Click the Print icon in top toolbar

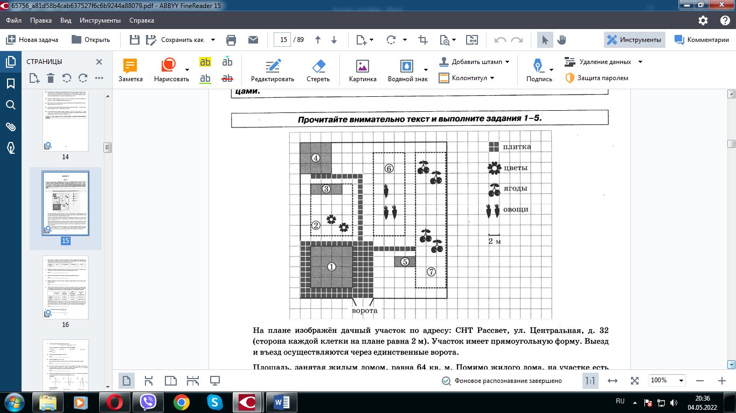(x=231, y=40)
